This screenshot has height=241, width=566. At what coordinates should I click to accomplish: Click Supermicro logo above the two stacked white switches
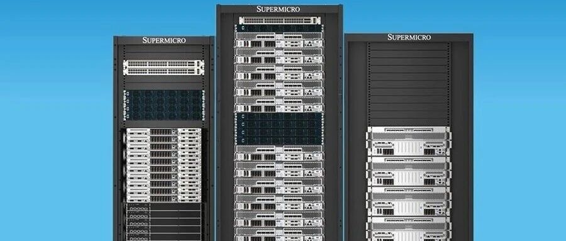(x=164, y=40)
